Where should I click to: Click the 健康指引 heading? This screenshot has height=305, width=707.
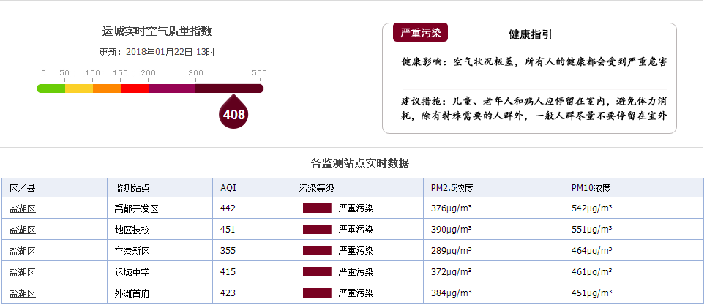click(530, 35)
